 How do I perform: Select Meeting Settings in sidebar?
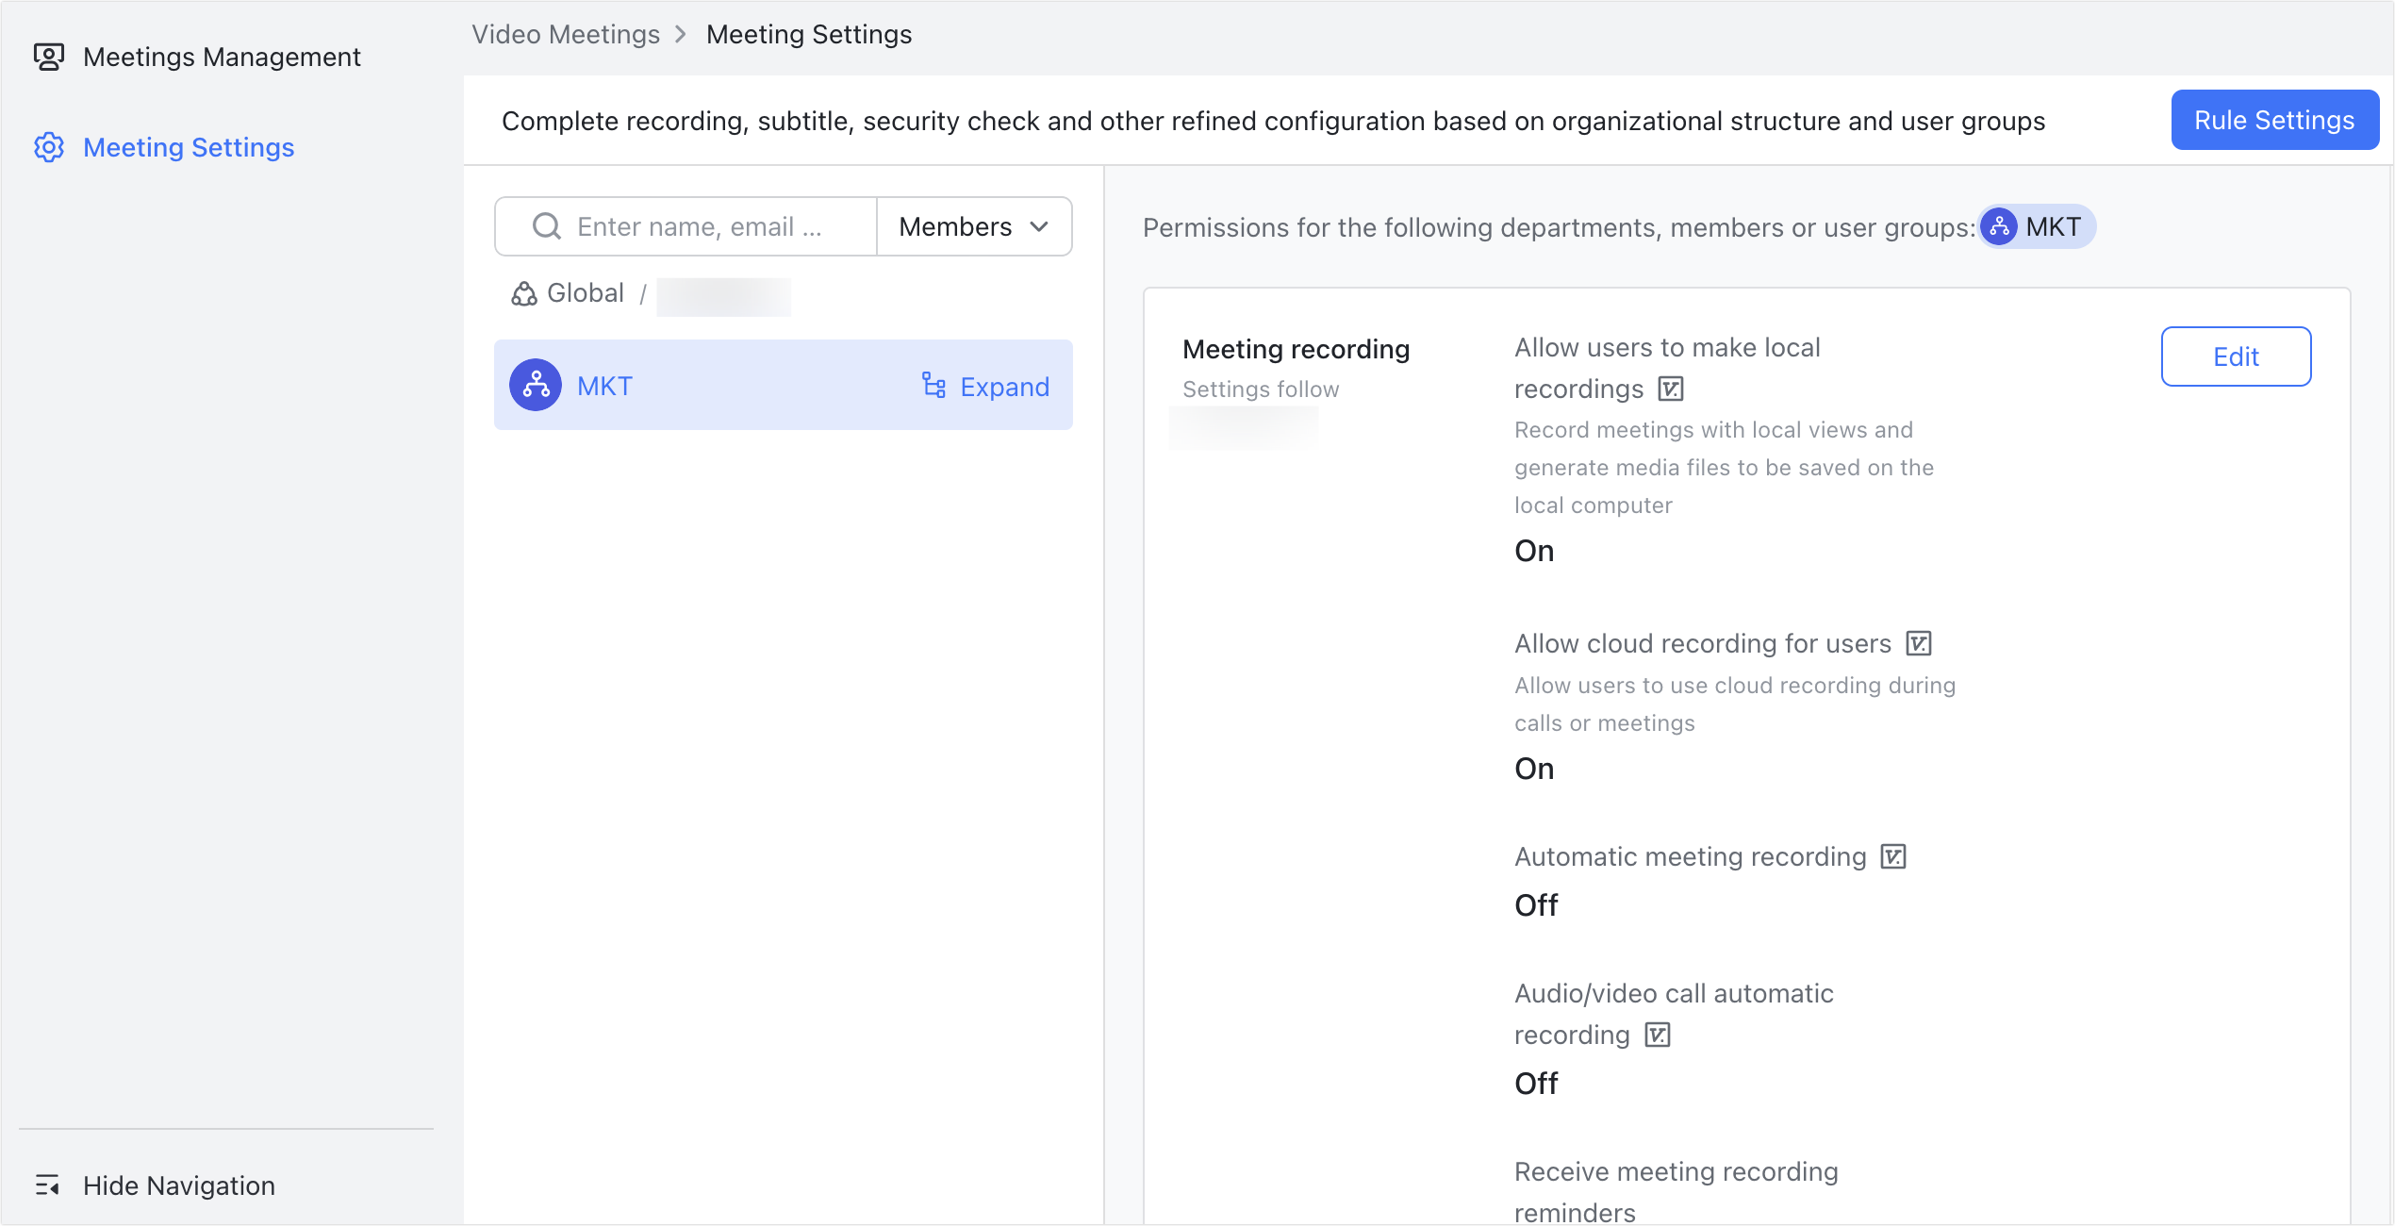[x=165, y=147]
